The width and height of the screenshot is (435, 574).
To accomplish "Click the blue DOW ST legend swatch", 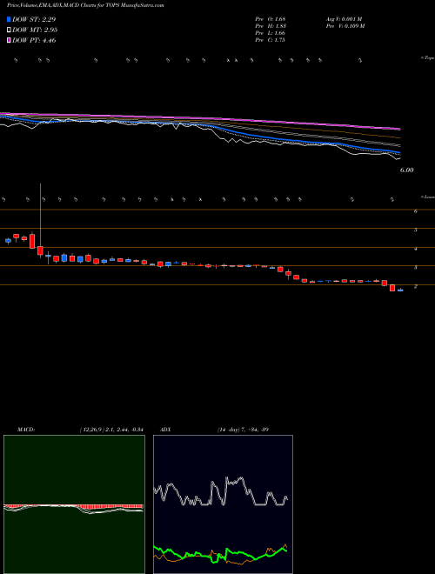I will pos(9,19).
